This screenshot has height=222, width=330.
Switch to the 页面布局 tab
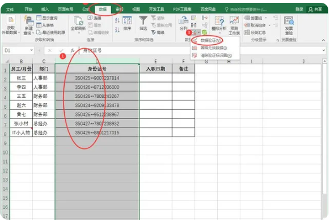65,9
